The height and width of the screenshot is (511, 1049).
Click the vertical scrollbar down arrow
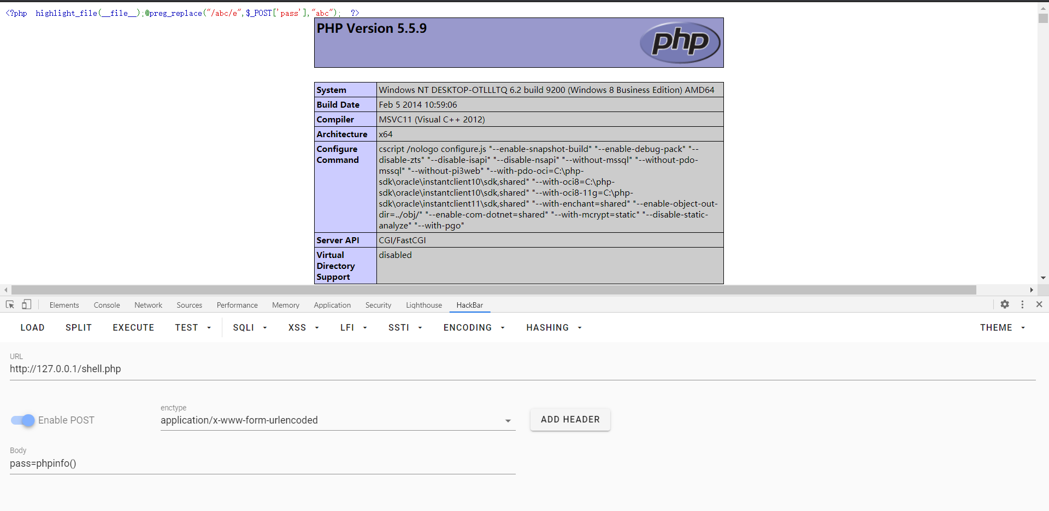tap(1043, 278)
